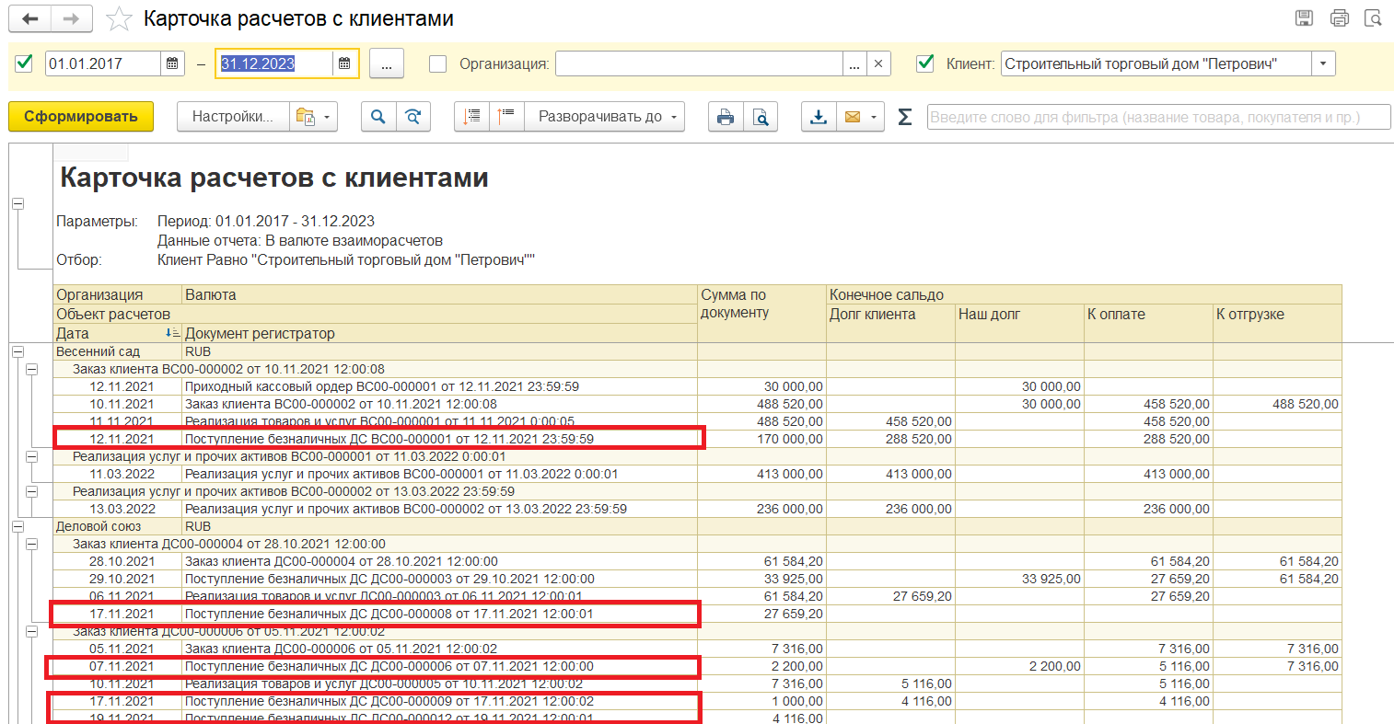
Task: Collapse all groups toolbar icon
Action: pyautogui.click(x=472, y=117)
